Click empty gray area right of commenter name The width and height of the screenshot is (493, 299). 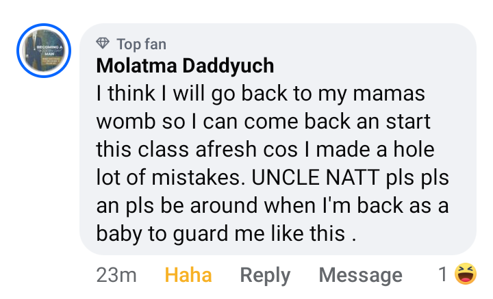pos(370,66)
